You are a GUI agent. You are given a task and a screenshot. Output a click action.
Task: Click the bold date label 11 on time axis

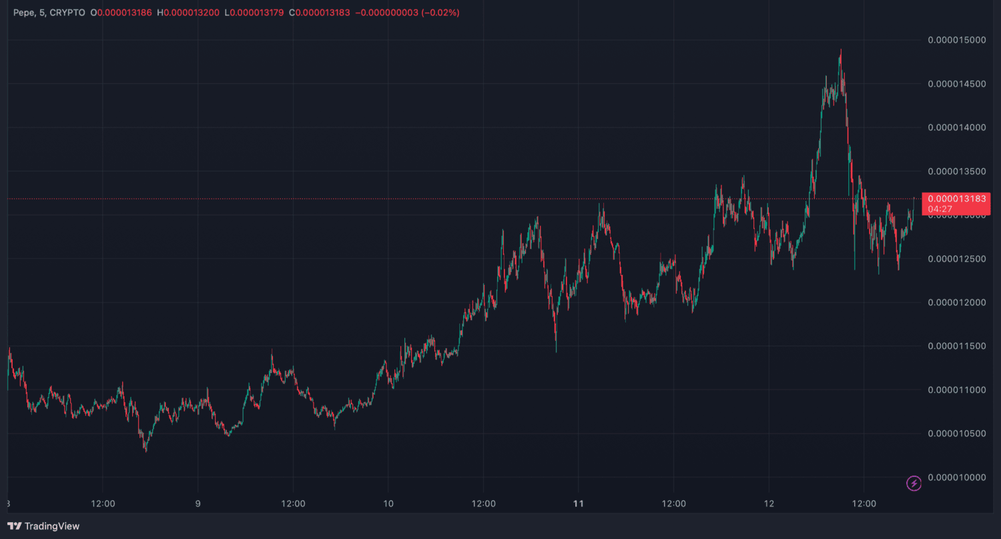[x=579, y=504]
